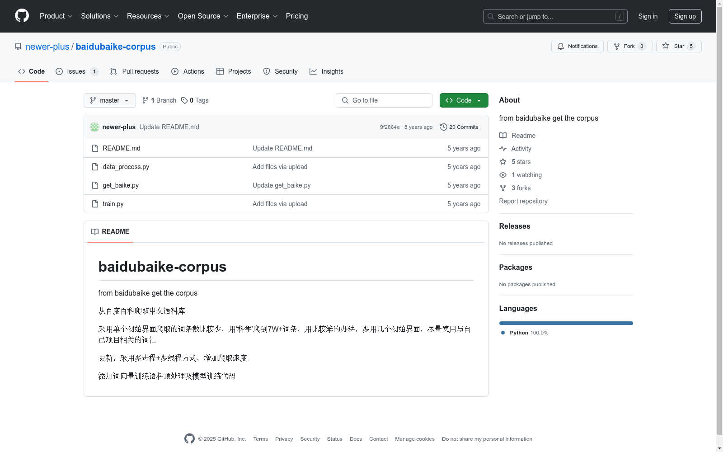Click the Sign up button
Viewport: 723px width, 452px height.
pos(685,16)
